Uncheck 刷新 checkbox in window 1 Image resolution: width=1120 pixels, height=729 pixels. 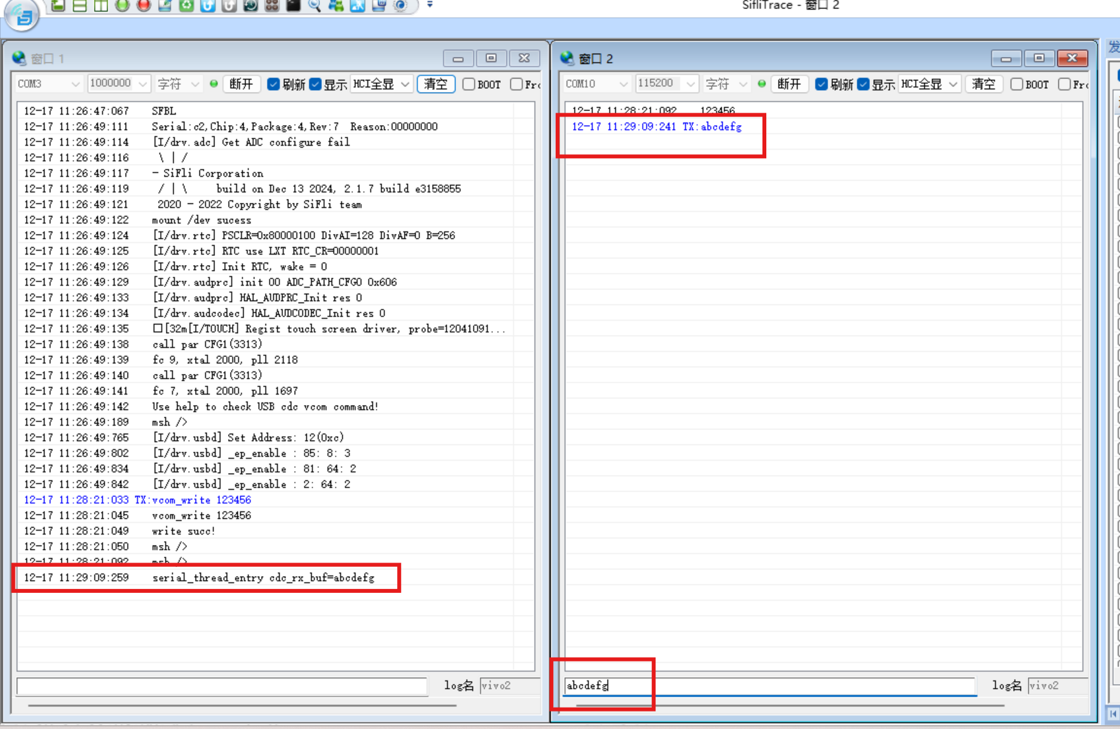coord(273,84)
